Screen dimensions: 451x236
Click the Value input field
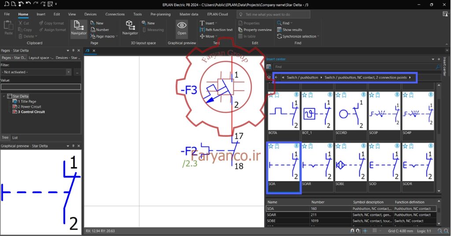41,87
